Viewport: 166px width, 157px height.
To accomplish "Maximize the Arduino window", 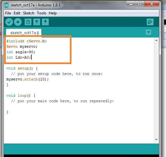I will (x=140, y=4).
